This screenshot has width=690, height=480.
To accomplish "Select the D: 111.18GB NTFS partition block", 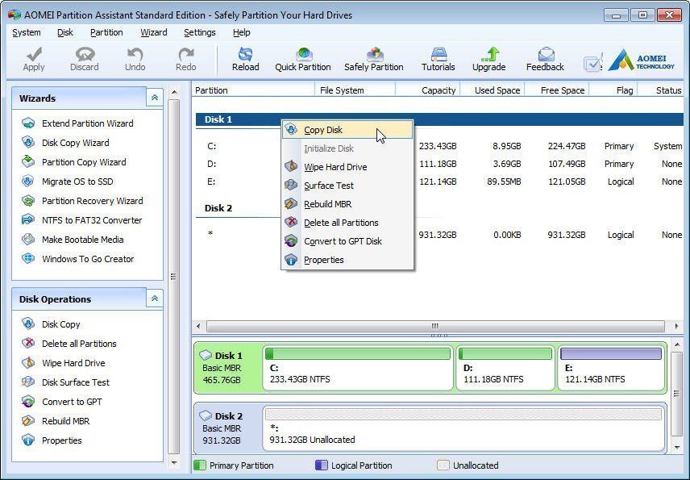I will pos(505,369).
